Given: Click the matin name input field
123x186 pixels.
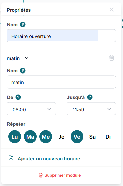Looking at the screenshot, I should (x=61, y=82).
